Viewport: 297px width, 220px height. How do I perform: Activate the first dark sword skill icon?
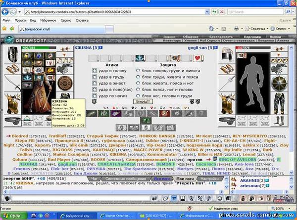click(92, 114)
